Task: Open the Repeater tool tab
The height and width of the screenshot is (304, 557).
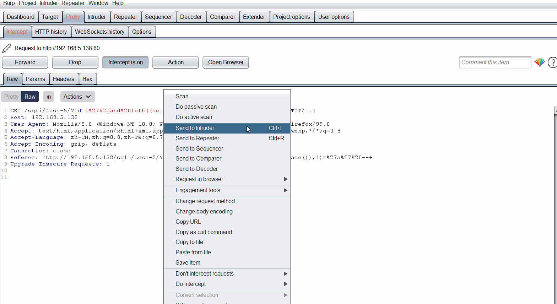Action: coord(125,17)
